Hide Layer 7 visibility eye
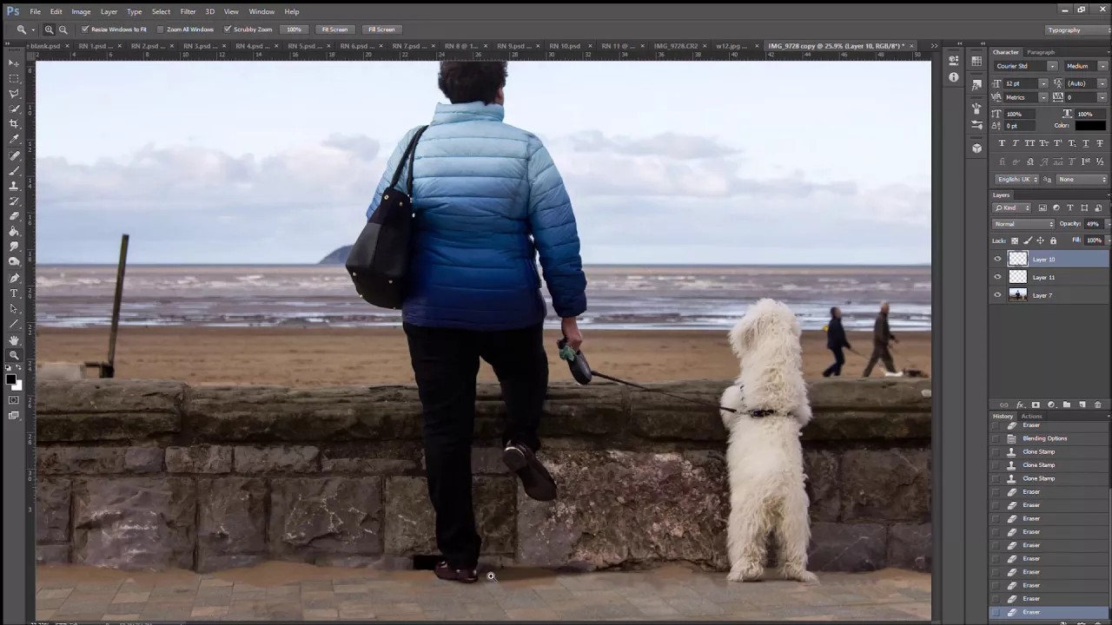This screenshot has width=1112, height=625. (x=997, y=295)
